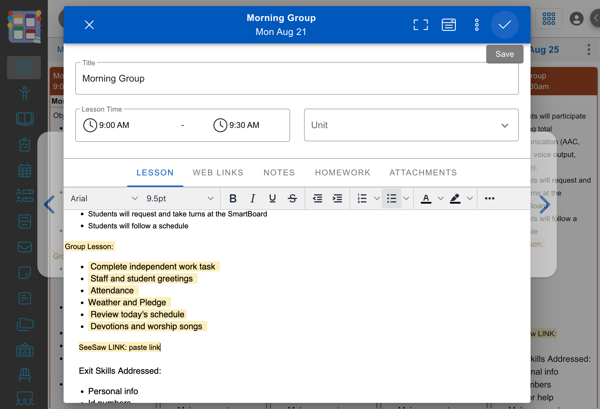This screenshot has height=409, width=600.
Task: Toggle italic formatting
Action: click(253, 198)
